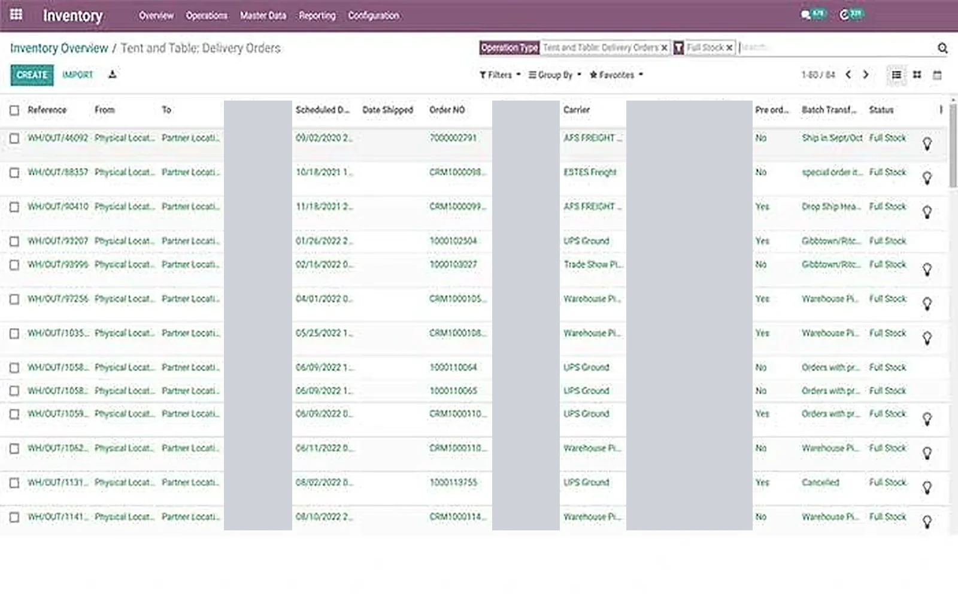Switch to list view icon
Viewport: 958px width, 595px height.
[x=896, y=75]
